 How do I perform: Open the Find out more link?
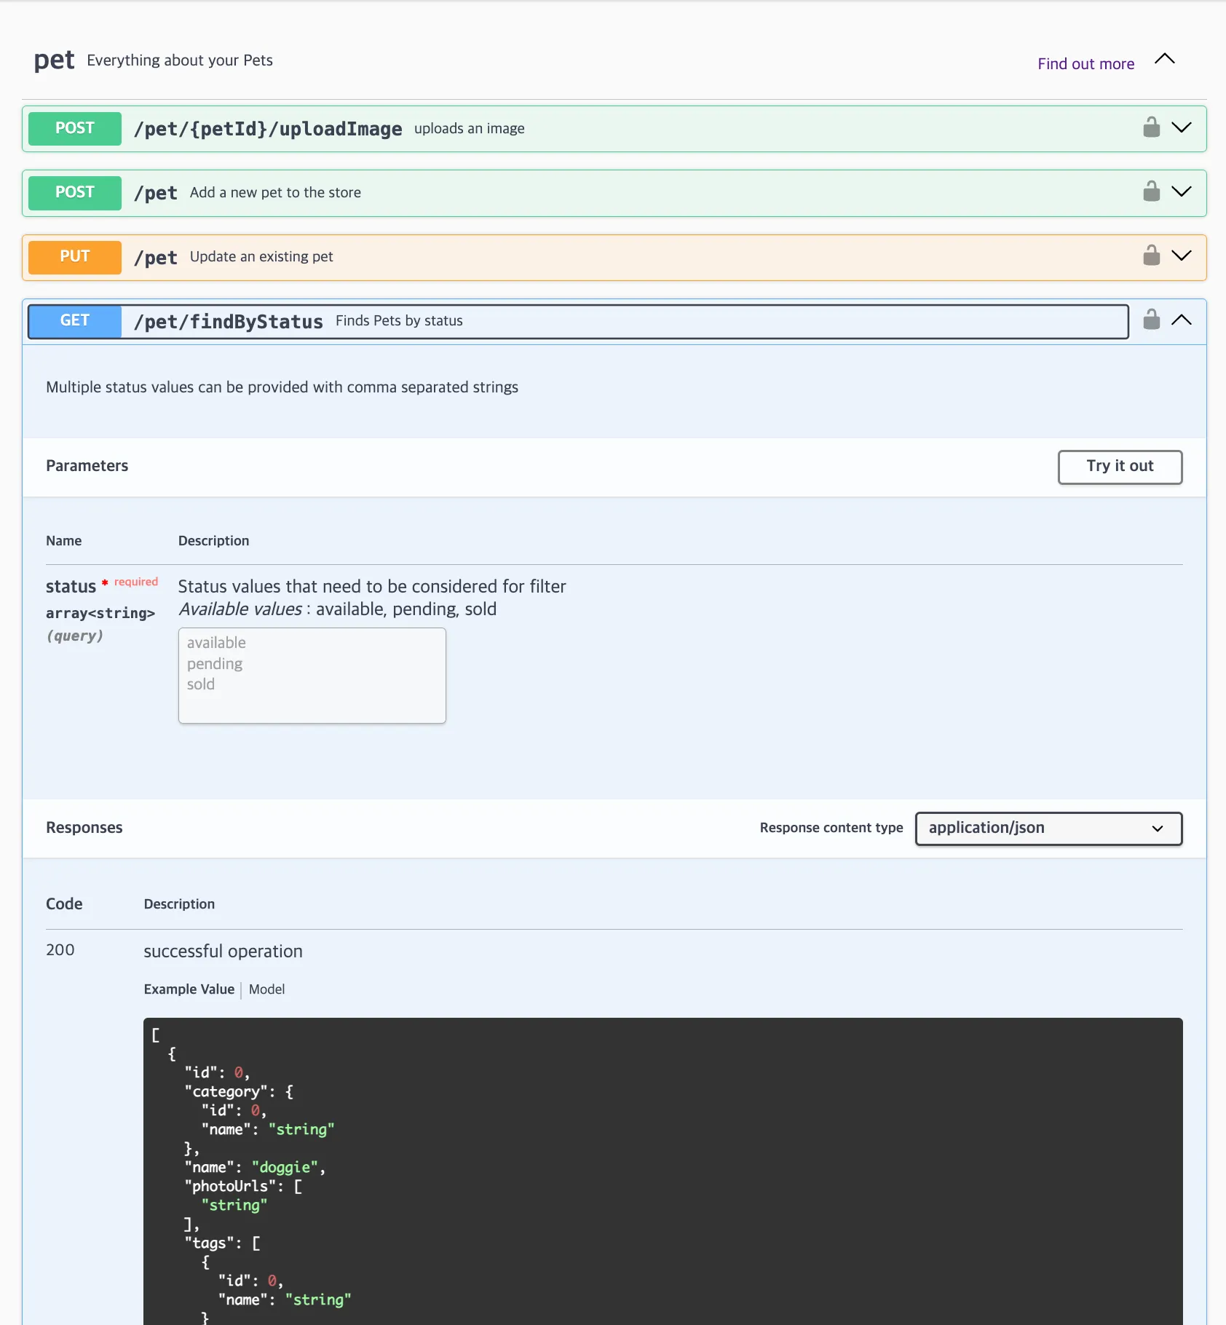point(1085,64)
